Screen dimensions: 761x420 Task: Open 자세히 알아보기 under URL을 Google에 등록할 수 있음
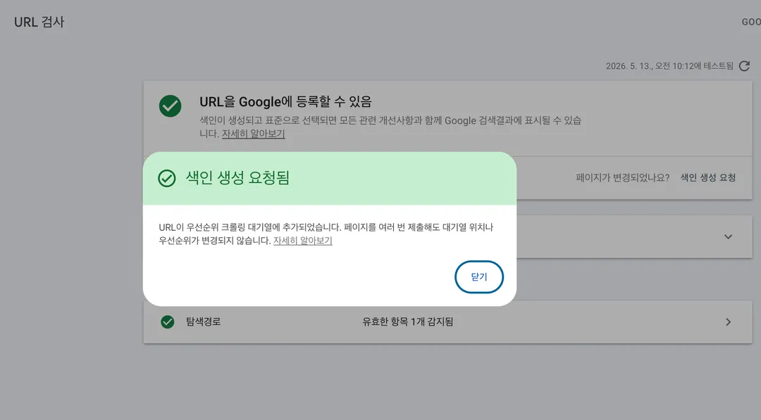pyautogui.click(x=253, y=134)
